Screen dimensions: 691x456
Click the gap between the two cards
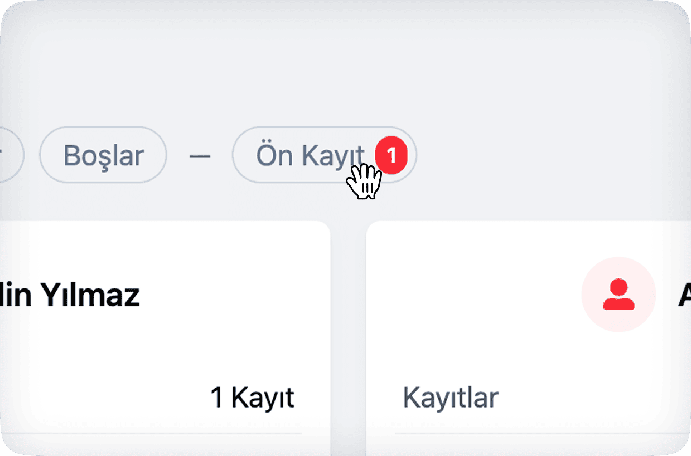click(349, 338)
